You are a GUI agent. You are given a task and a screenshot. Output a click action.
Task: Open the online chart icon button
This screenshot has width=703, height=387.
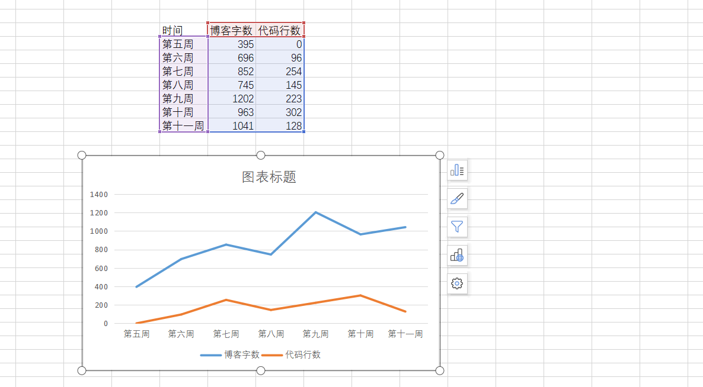click(x=457, y=256)
